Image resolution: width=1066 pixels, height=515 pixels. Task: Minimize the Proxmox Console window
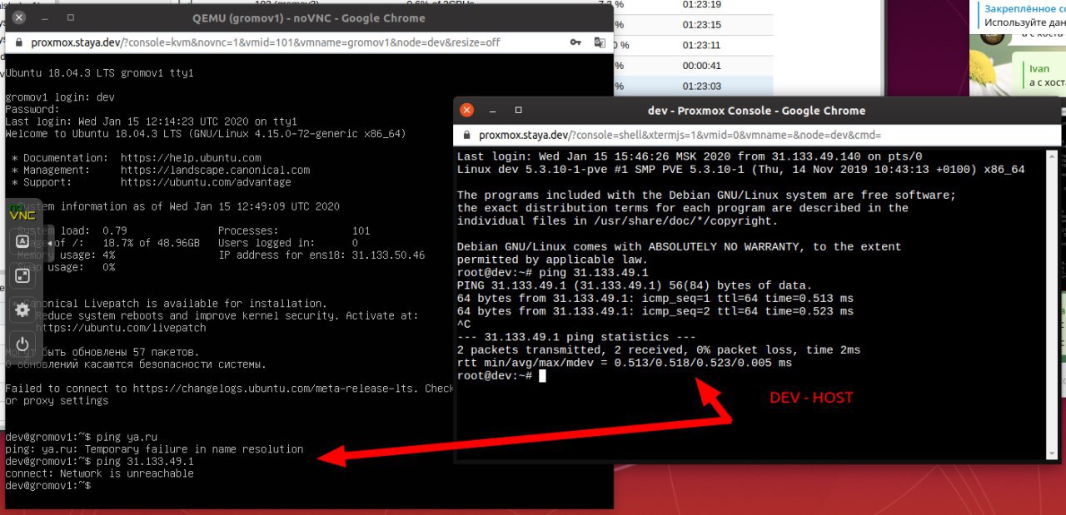pyautogui.click(x=493, y=110)
